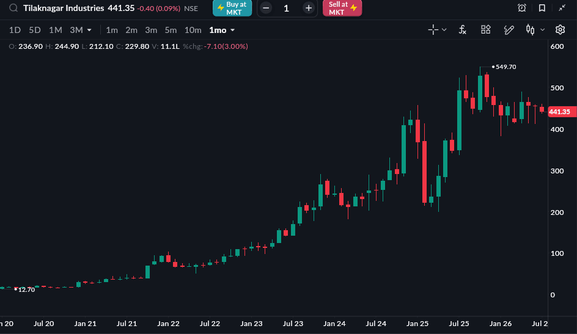The height and width of the screenshot is (334, 577).
Task: Click the 549.70 high price marker
Action: 505,67
